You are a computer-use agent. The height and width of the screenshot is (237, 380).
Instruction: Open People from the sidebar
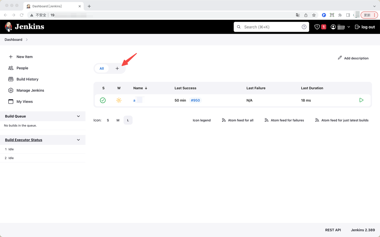click(x=22, y=68)
